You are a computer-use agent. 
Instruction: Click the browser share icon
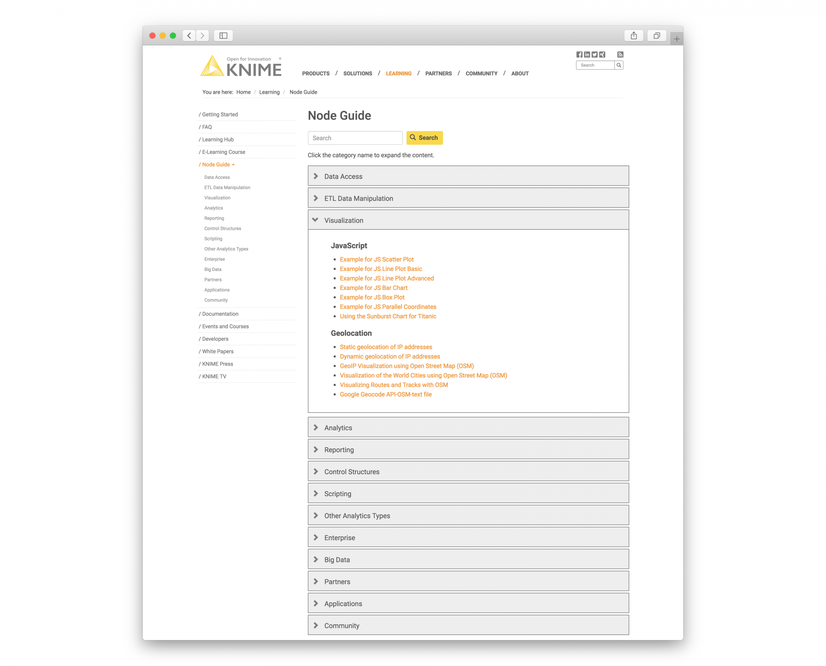[634, 36]
